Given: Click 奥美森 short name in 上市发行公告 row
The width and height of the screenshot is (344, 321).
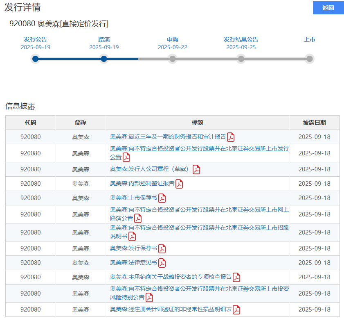Looking at the screenshot, I should (x=81, y=153).
